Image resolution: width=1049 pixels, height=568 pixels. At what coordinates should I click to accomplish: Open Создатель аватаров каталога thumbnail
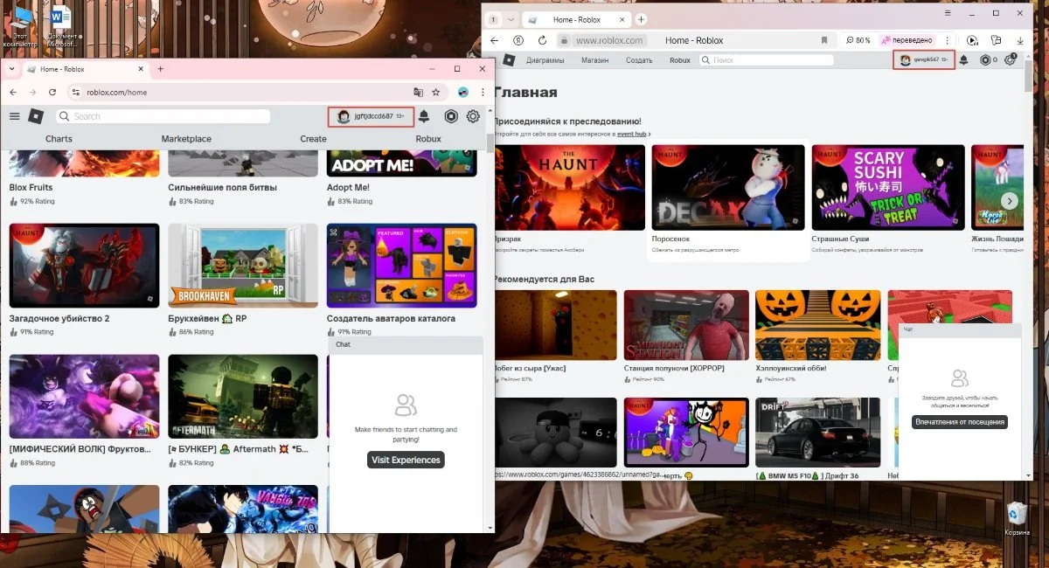pos(402,266)
